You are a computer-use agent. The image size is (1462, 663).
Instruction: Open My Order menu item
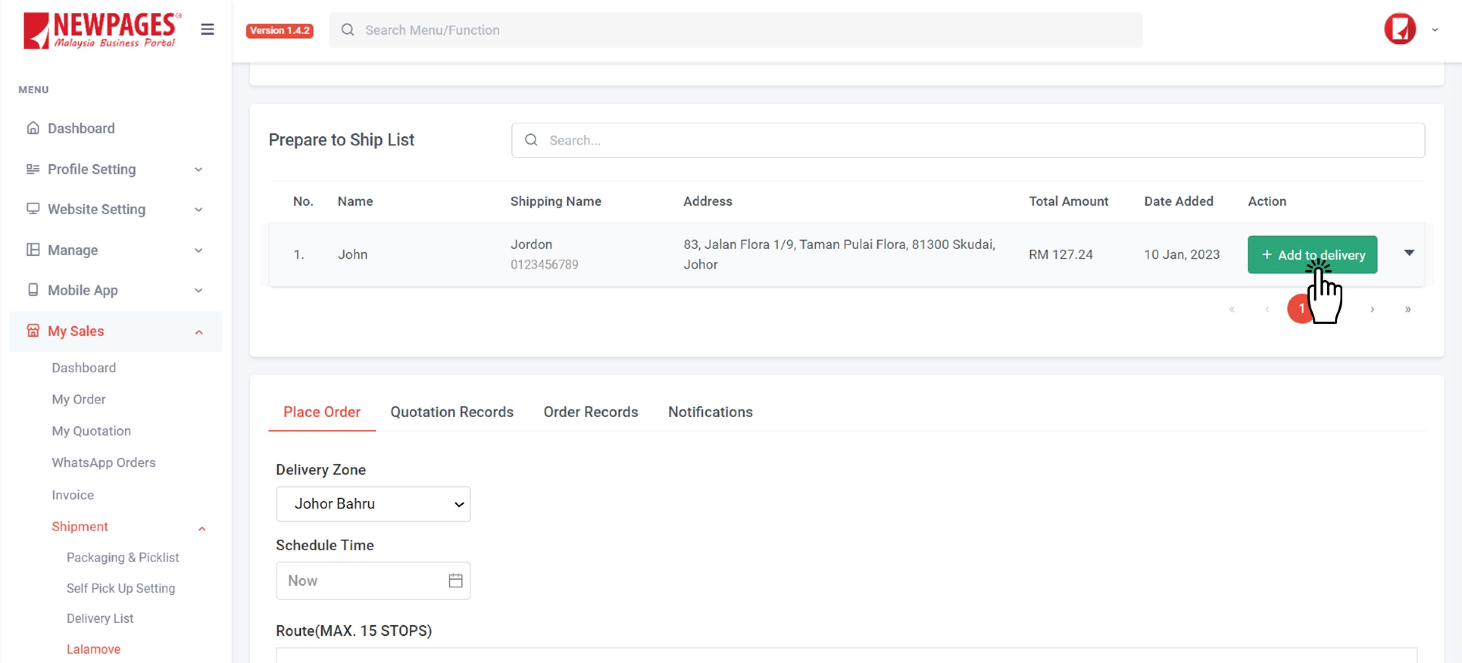(78, 399)
